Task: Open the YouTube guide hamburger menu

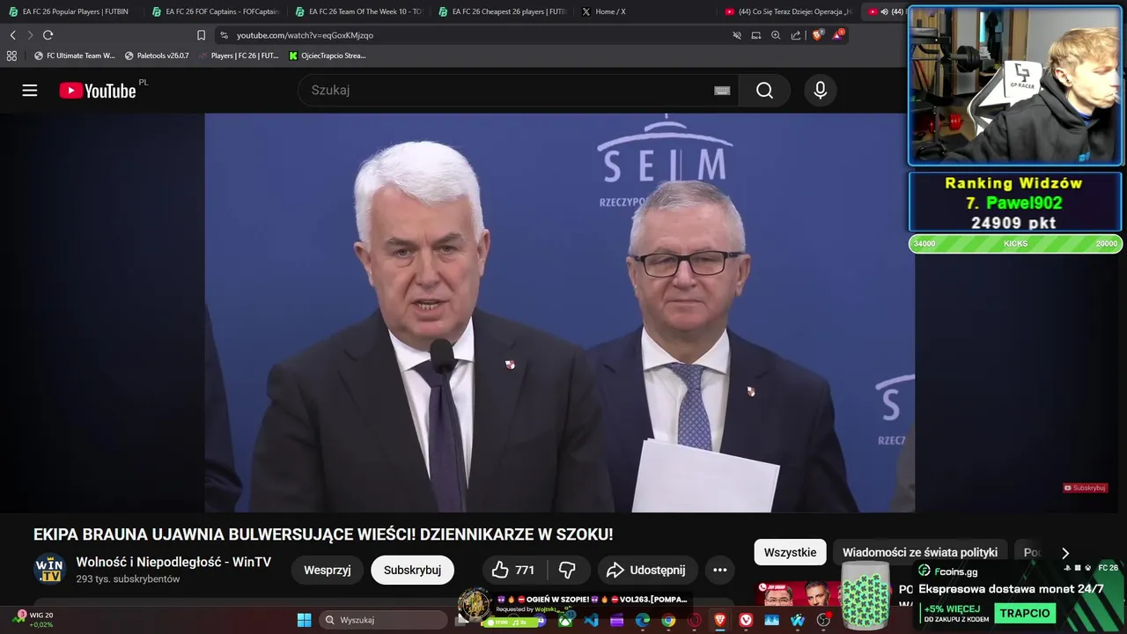Action: pyautogui.click(x=30, y=91)
